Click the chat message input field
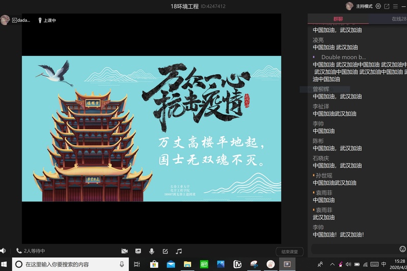The image size is (407, 271). tap(354, 249)
